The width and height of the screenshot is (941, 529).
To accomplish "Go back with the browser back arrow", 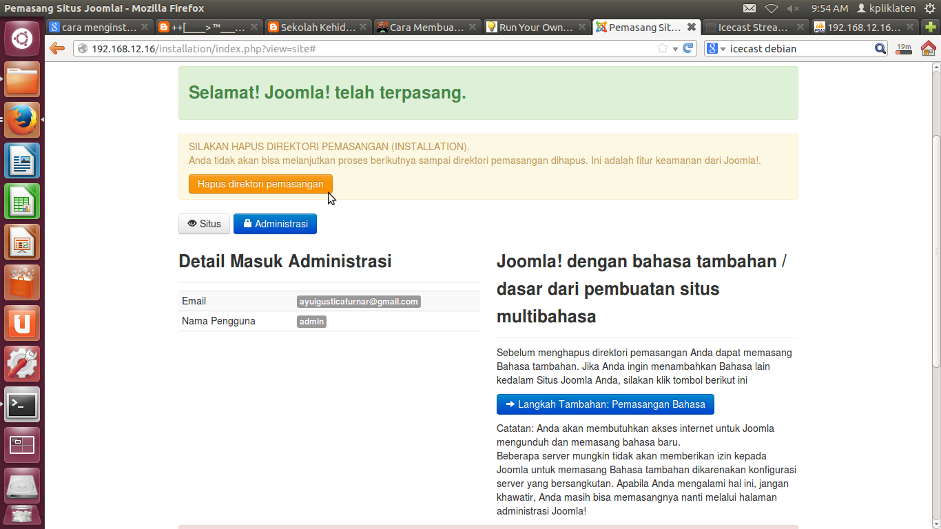I will click(57, 48).
